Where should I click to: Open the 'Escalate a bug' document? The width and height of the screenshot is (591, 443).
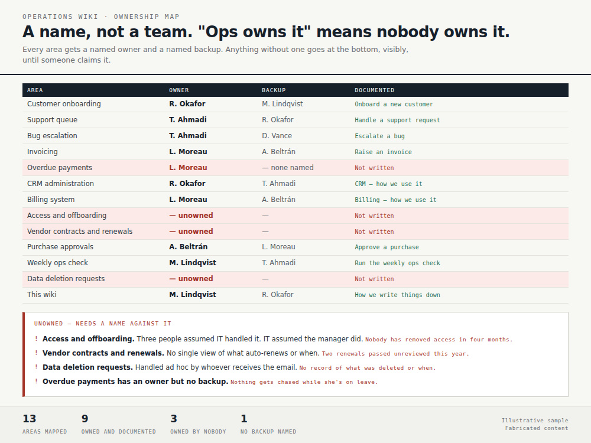(x=379, y=136)
